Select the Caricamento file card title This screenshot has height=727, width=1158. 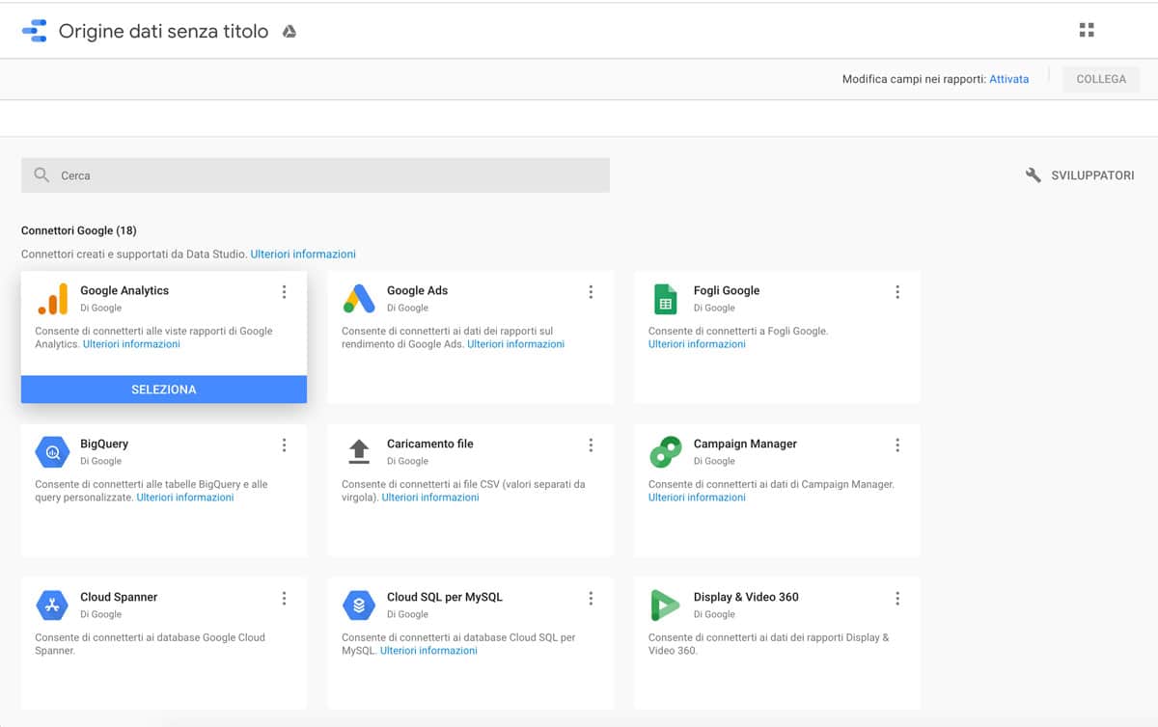[x=430, y=444]
